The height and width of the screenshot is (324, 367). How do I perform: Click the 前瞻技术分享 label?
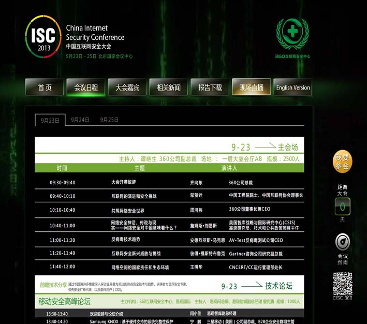point(53,285)
